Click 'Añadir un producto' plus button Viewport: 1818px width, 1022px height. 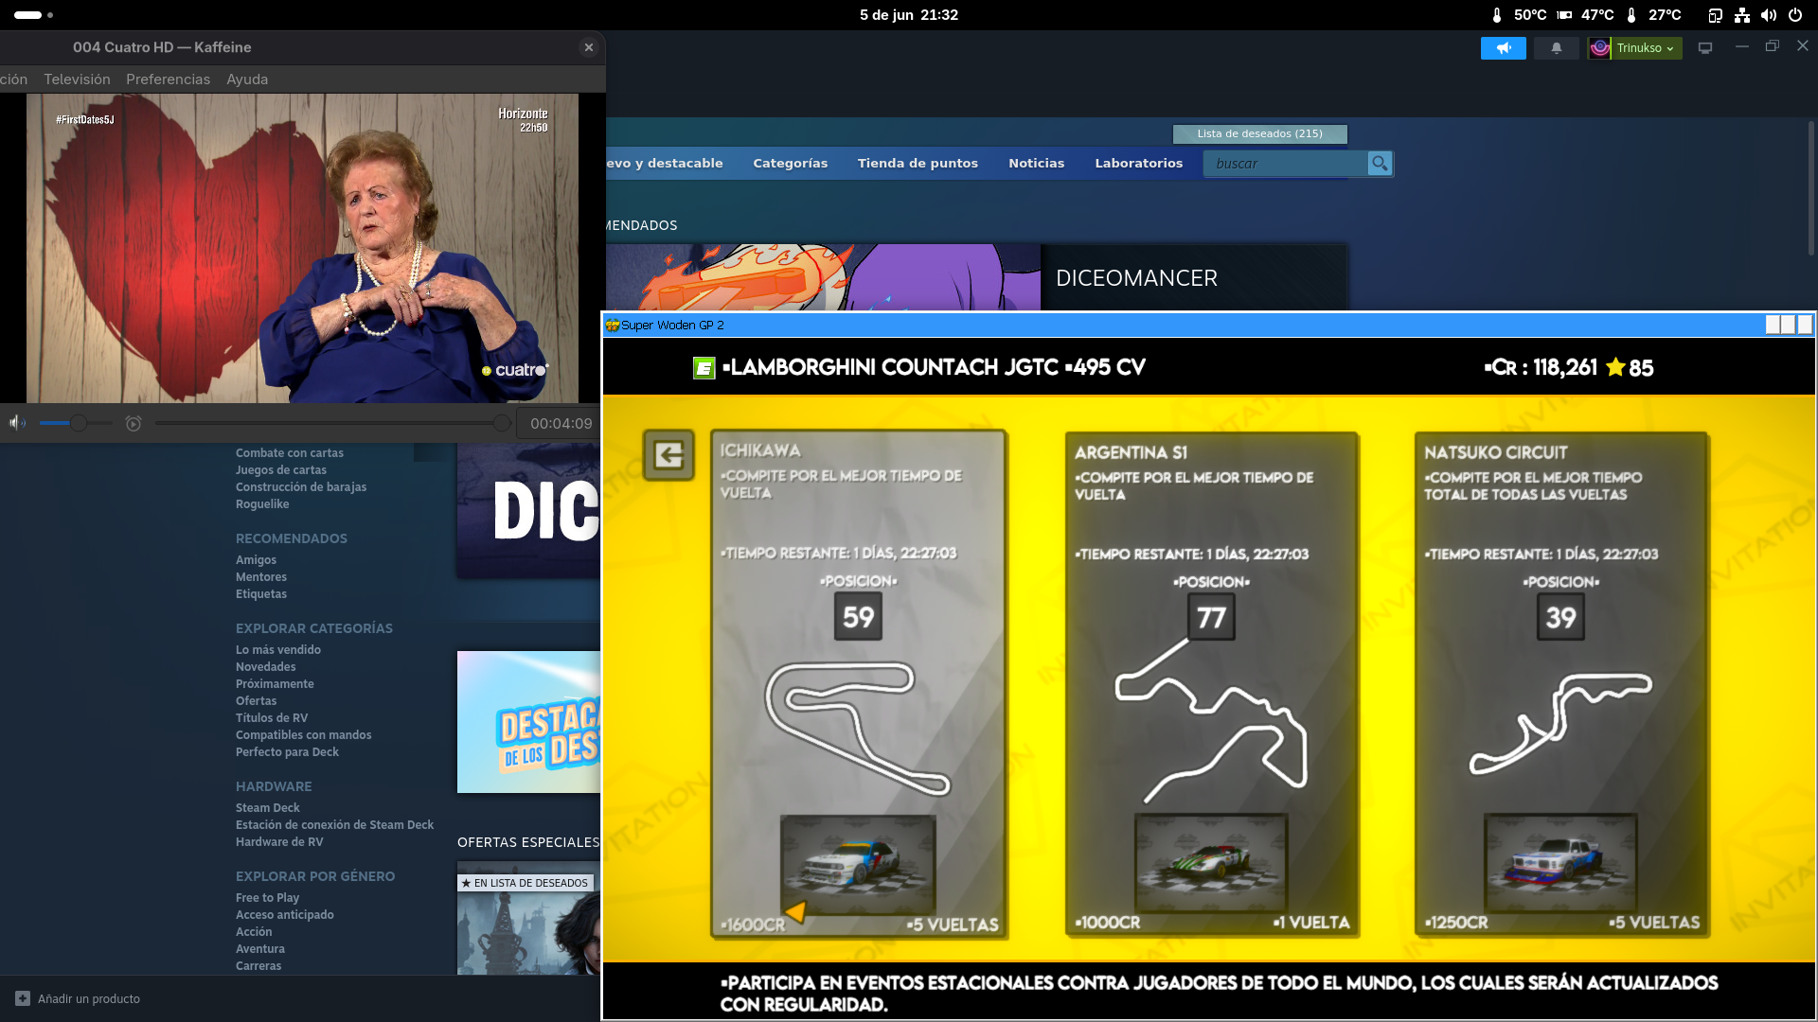23,998
